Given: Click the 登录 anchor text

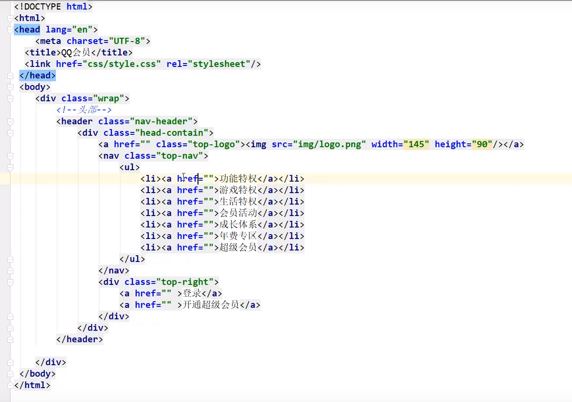Looking at the screenshot, I should [x=192, y=293].
